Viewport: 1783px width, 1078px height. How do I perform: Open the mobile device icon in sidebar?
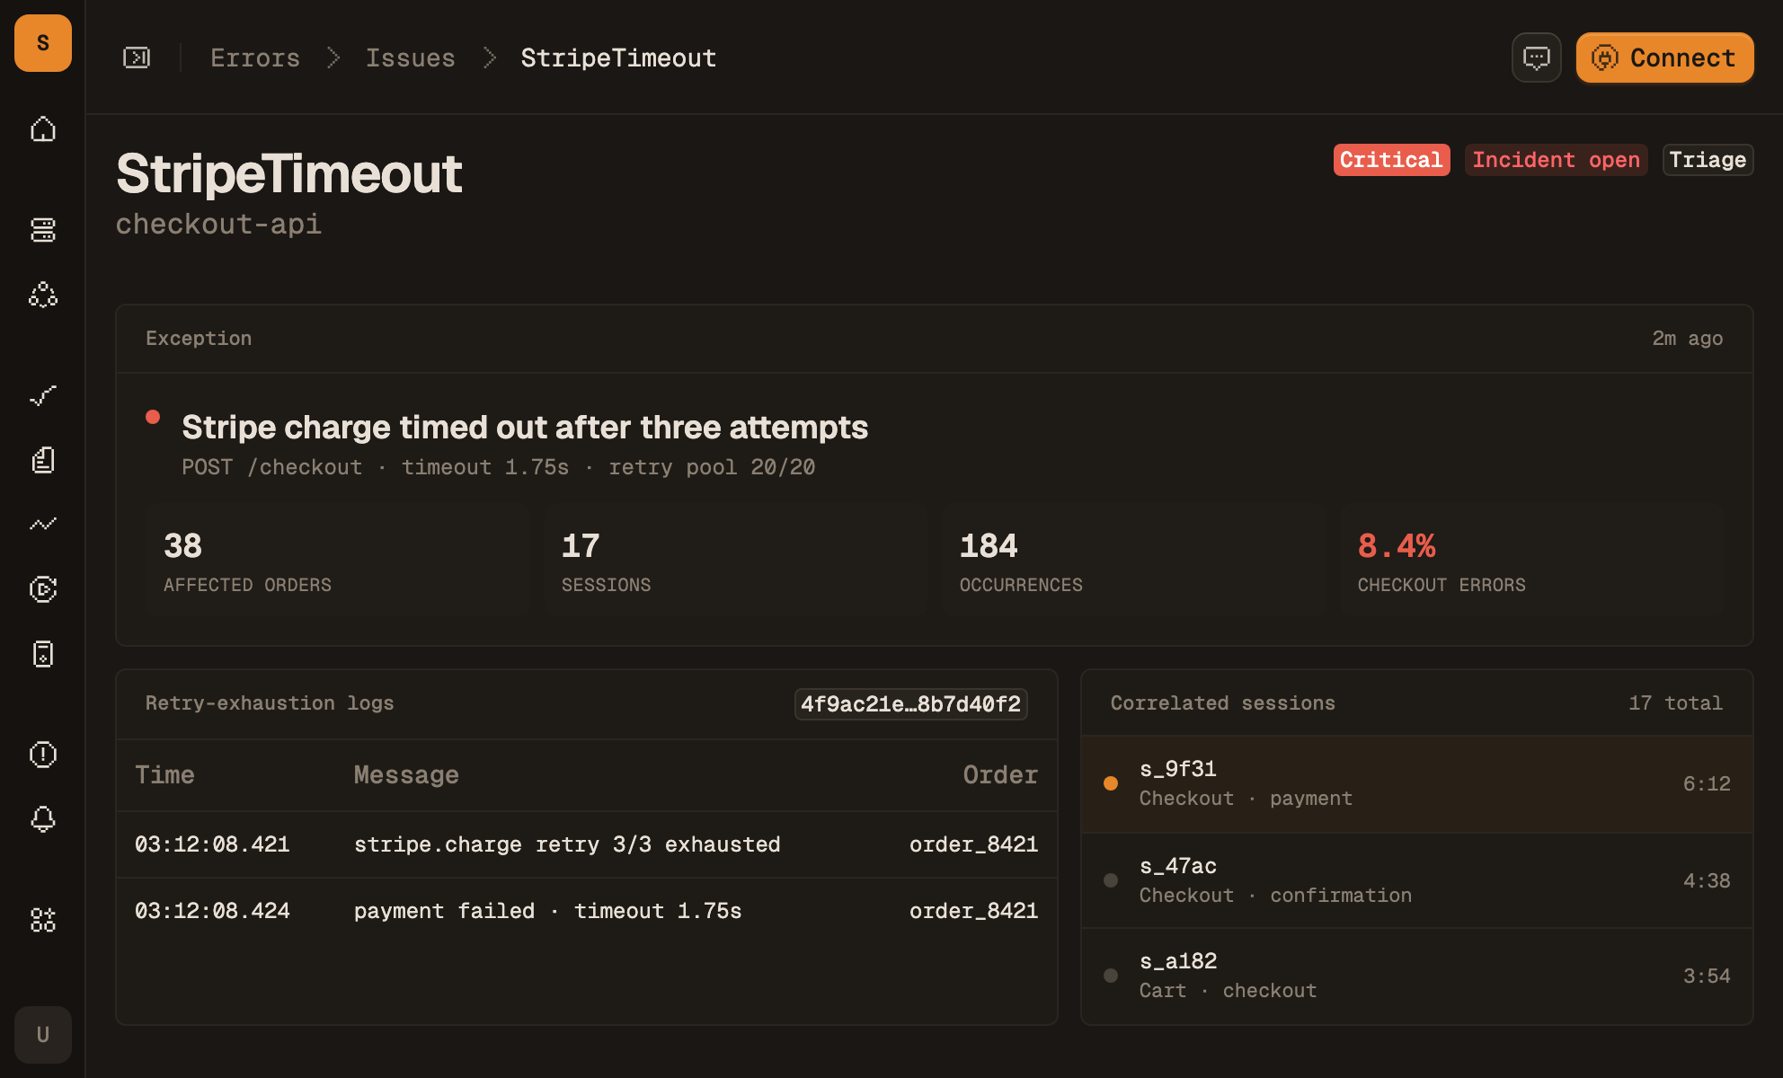tap(43, 654)
